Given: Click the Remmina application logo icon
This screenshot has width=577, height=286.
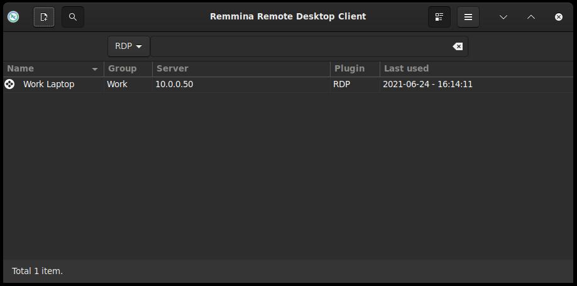Looking at the screenshot, I should tap(13, 17).
